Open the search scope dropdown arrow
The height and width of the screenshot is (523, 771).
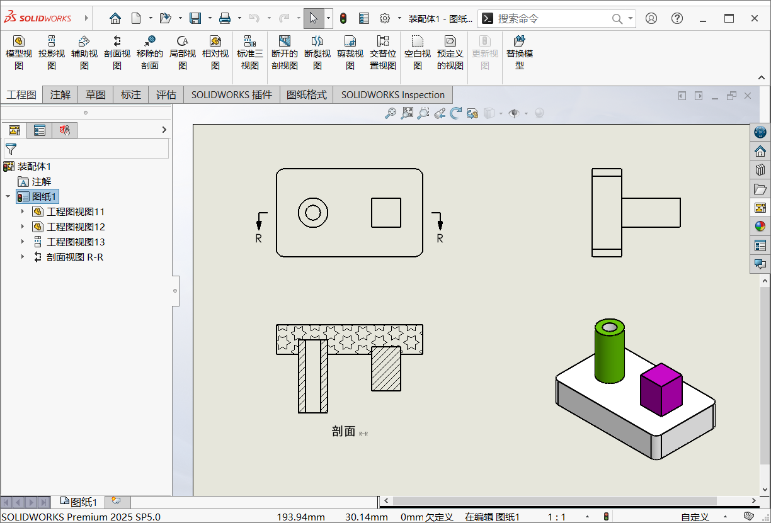pos(631,19)
